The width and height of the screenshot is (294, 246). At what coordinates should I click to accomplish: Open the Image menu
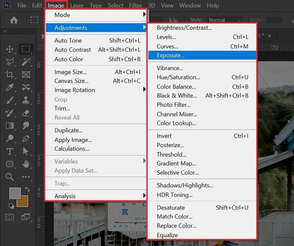click(x=56, y=5)
